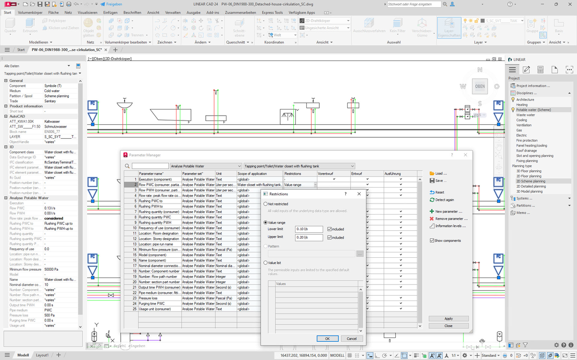Expand the Systems section arrow
Viewport: 577px width, 360px height.
tap(569, 198)
